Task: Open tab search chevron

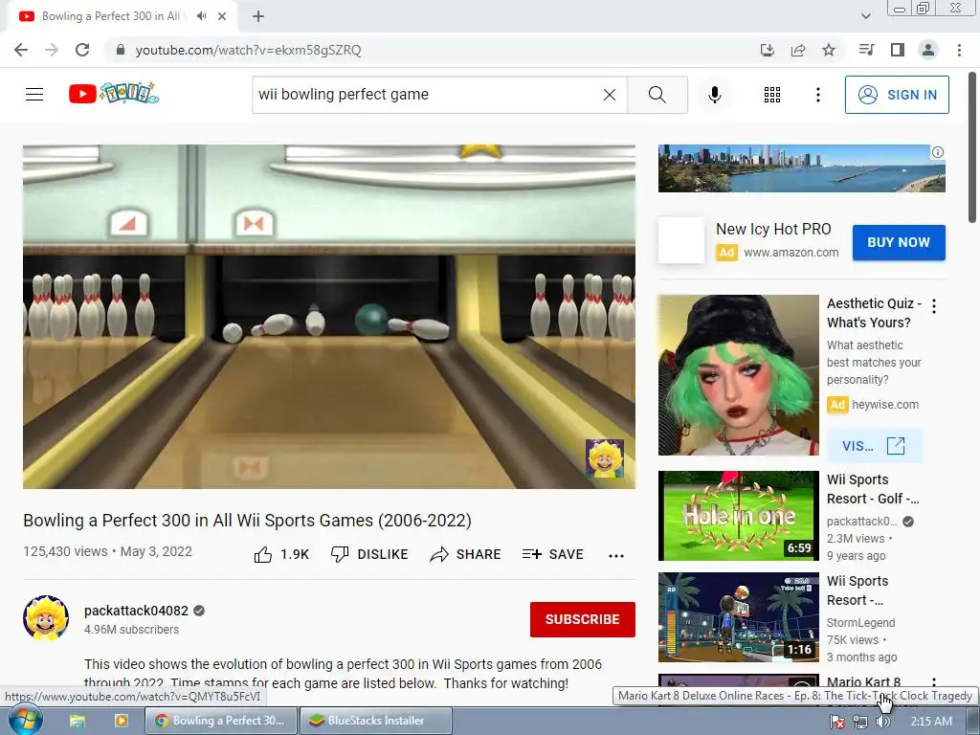Action: [865, 16]
